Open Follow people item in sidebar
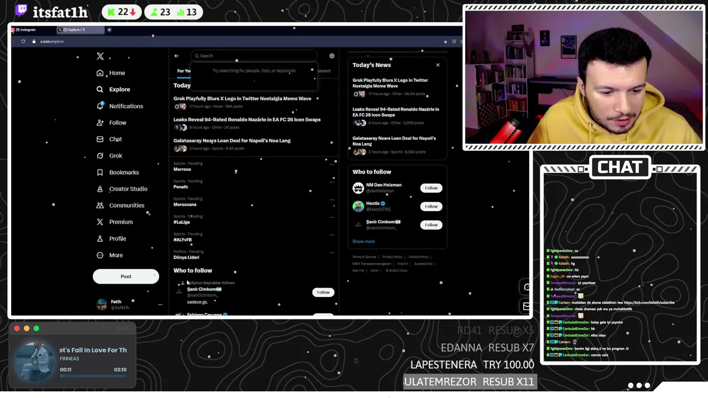This screenshot has height=398, width=708. [x=111, y=123]
